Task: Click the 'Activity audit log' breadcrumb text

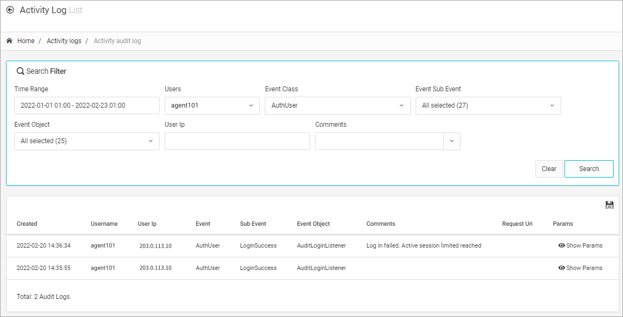Action: 117,41
